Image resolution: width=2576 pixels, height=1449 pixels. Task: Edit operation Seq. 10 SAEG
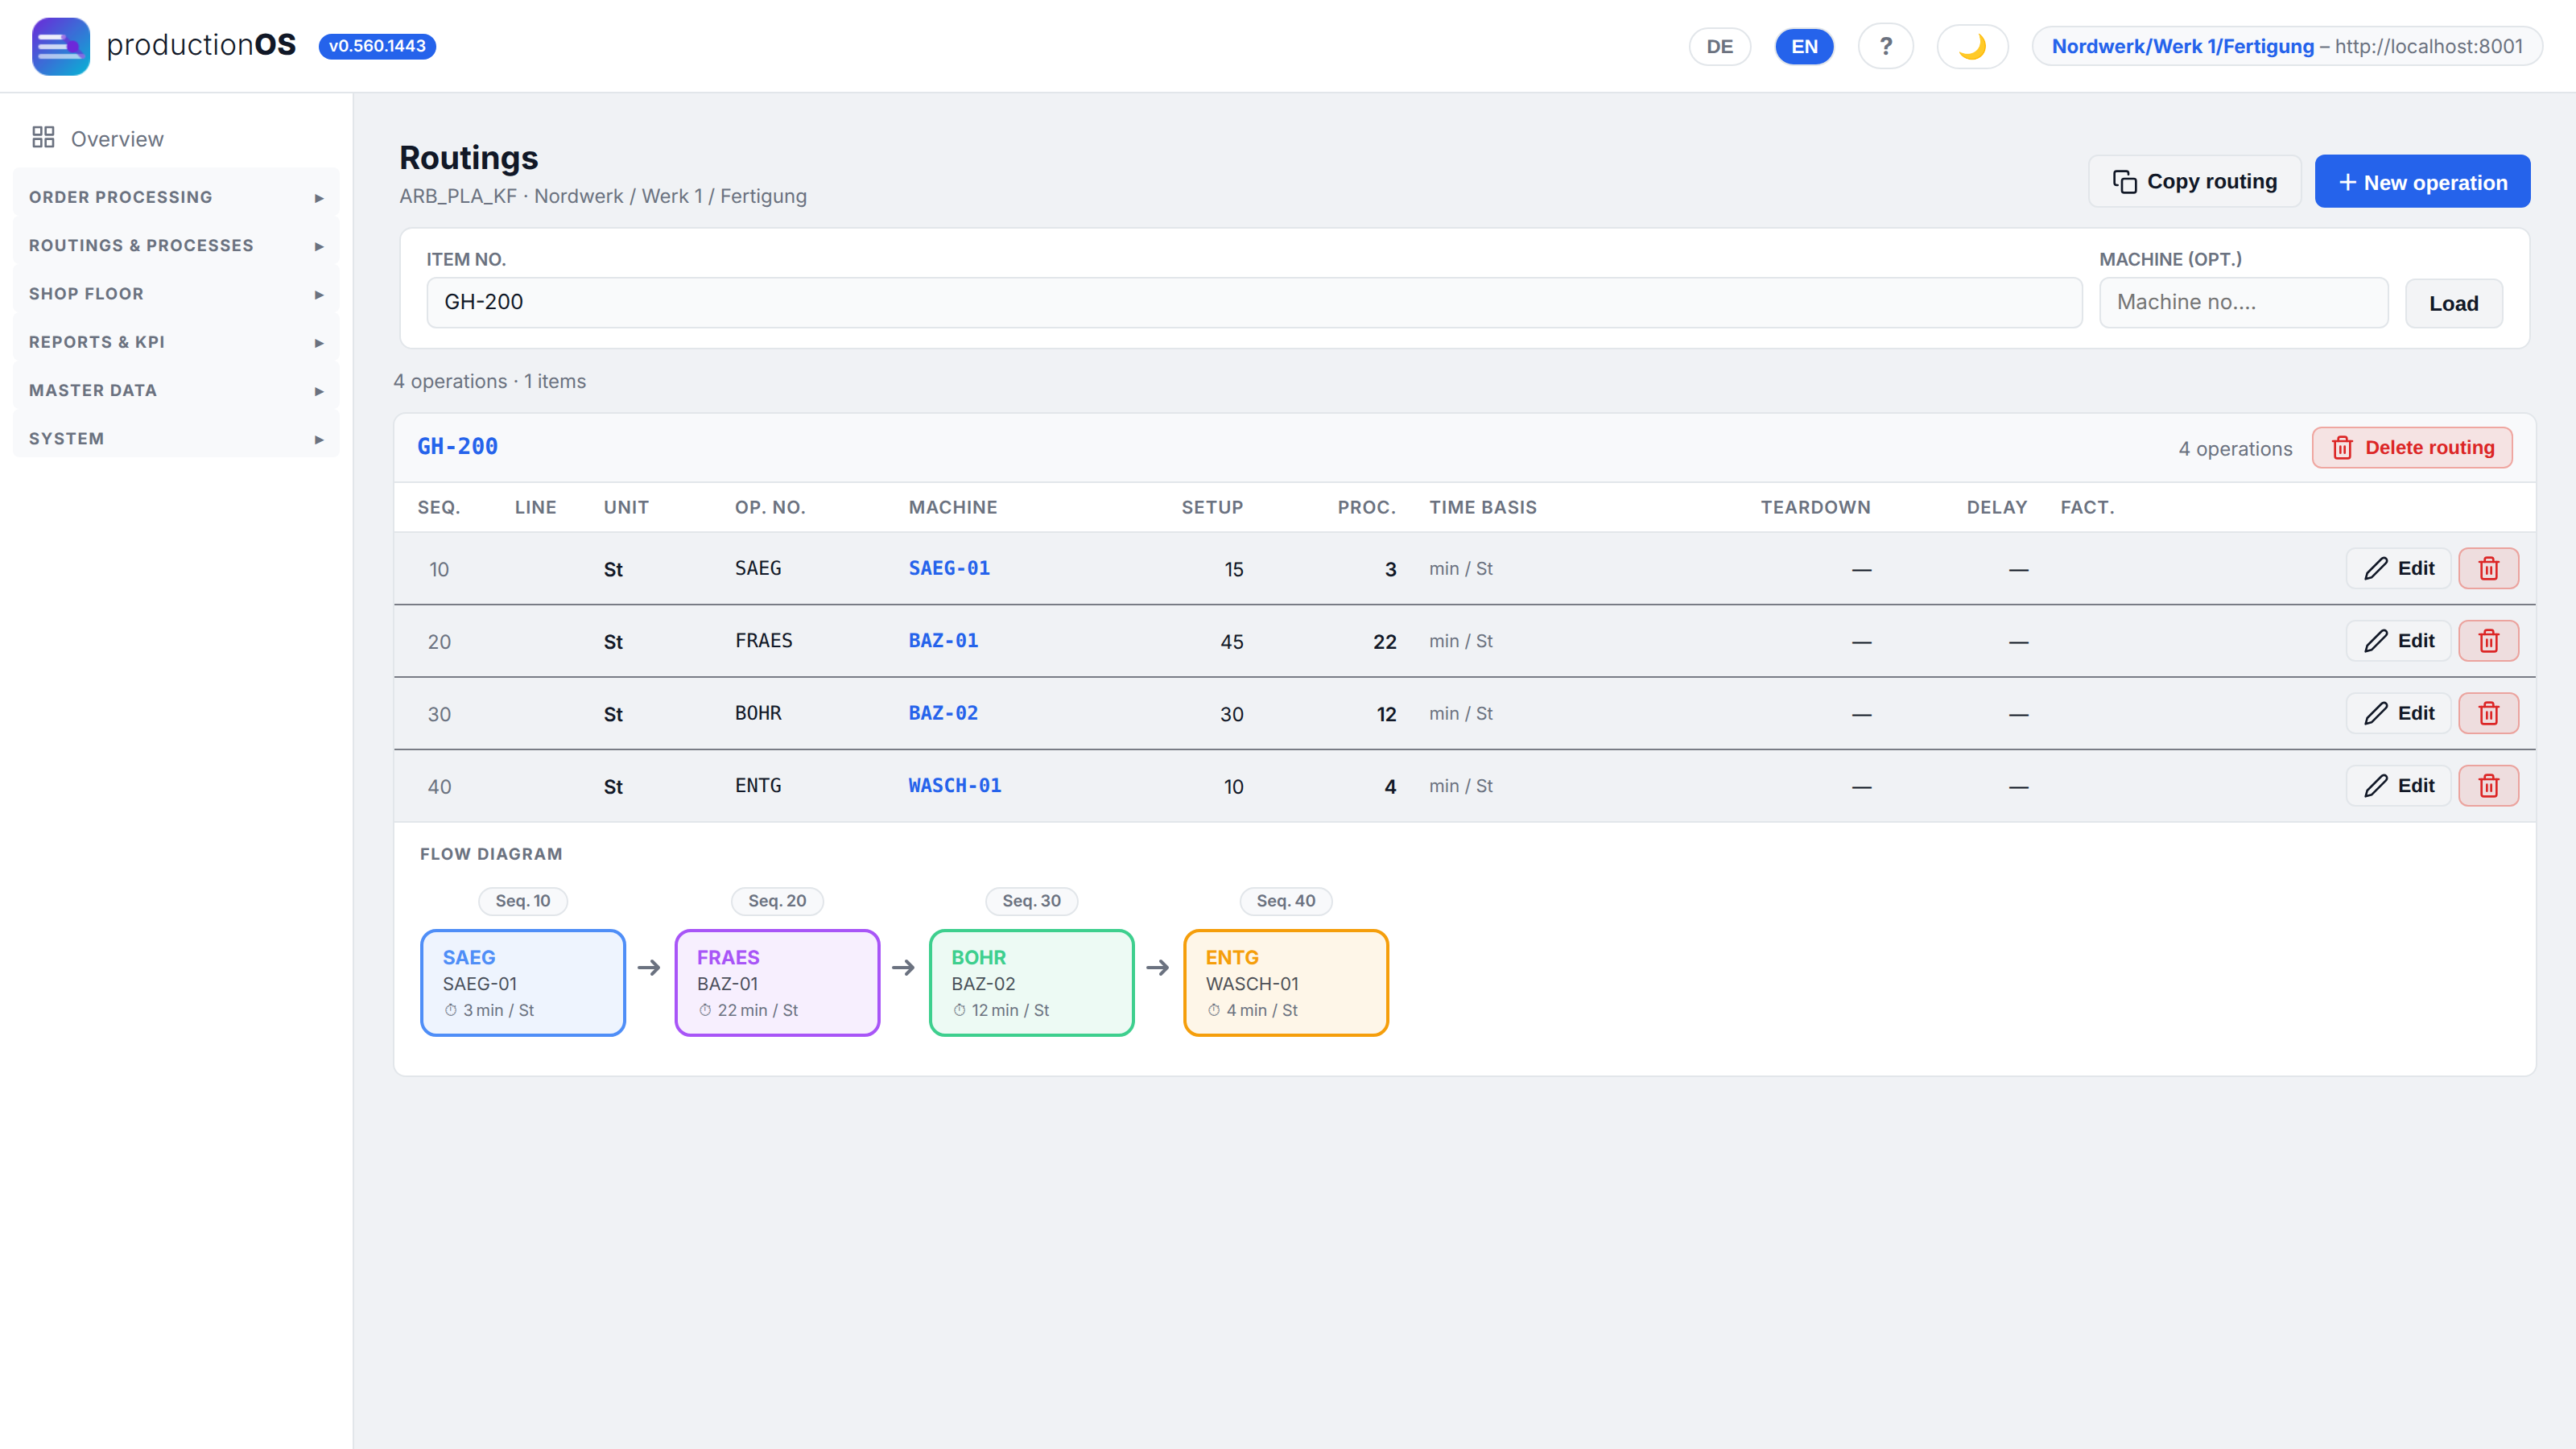2398,568
